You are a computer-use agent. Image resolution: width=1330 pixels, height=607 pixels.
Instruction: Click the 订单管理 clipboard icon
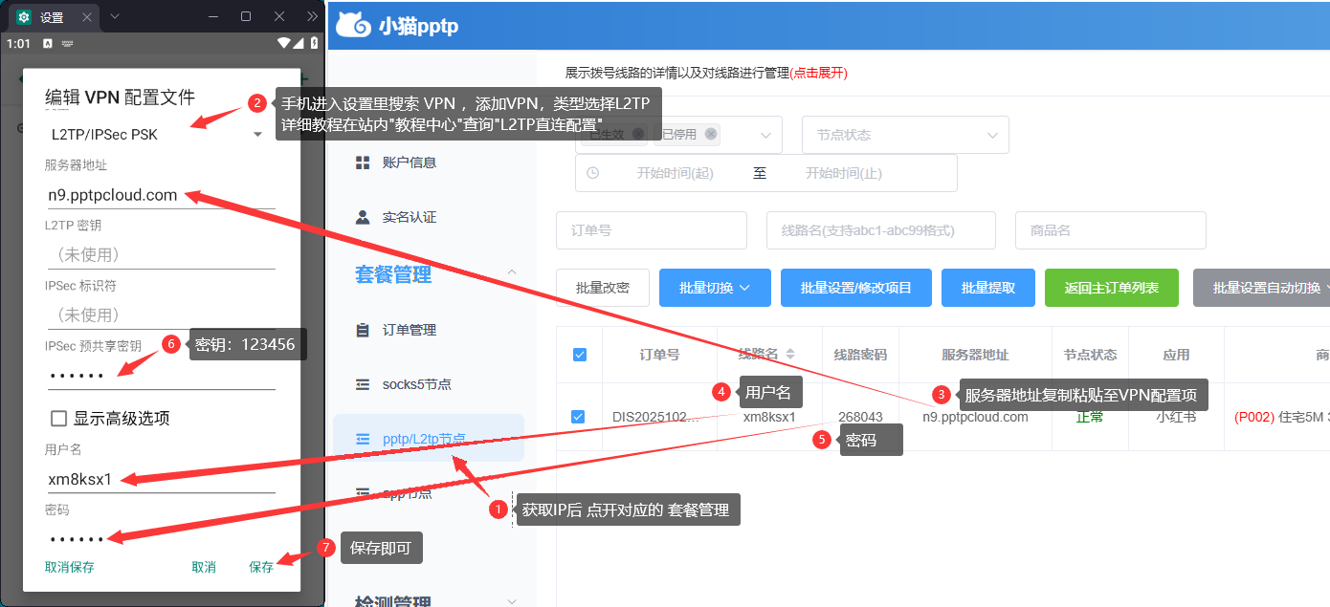point(363,330)
